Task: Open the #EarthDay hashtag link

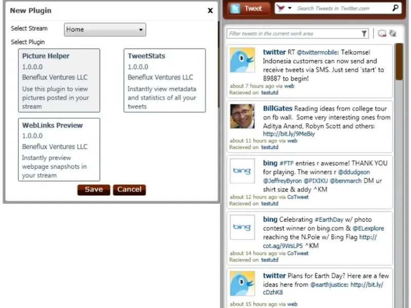Action: [329, 220]
